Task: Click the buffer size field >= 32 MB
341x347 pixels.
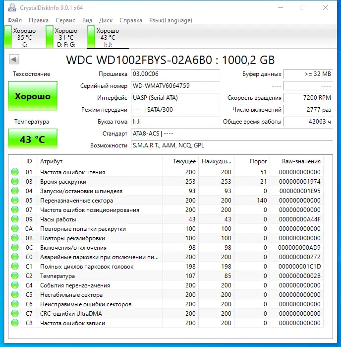Action: click(308, 74)
